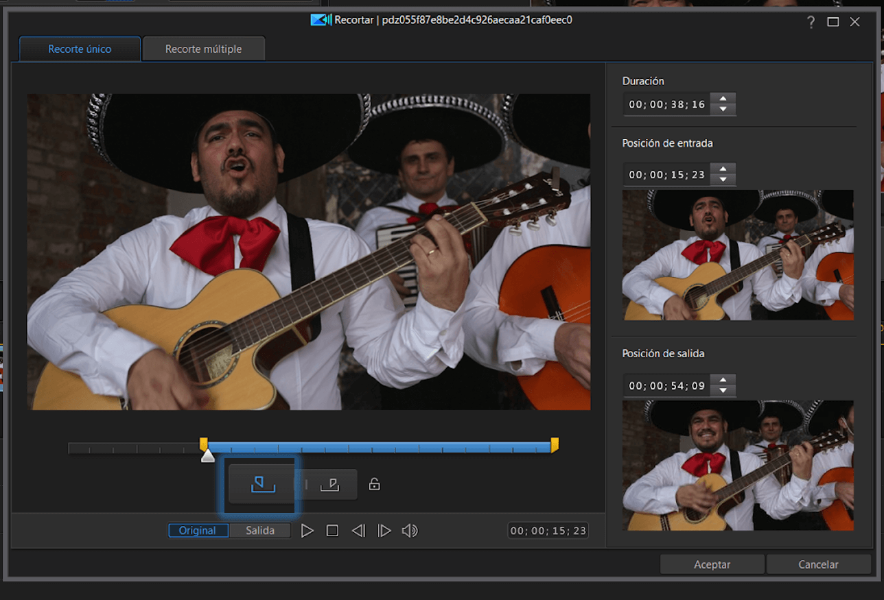
Task: Click the Cancelar button
Action: tap(818, 564)
